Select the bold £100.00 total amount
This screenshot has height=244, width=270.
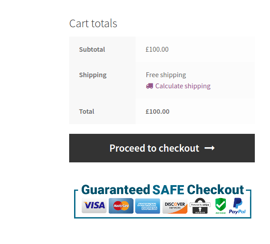pos(158,112)
